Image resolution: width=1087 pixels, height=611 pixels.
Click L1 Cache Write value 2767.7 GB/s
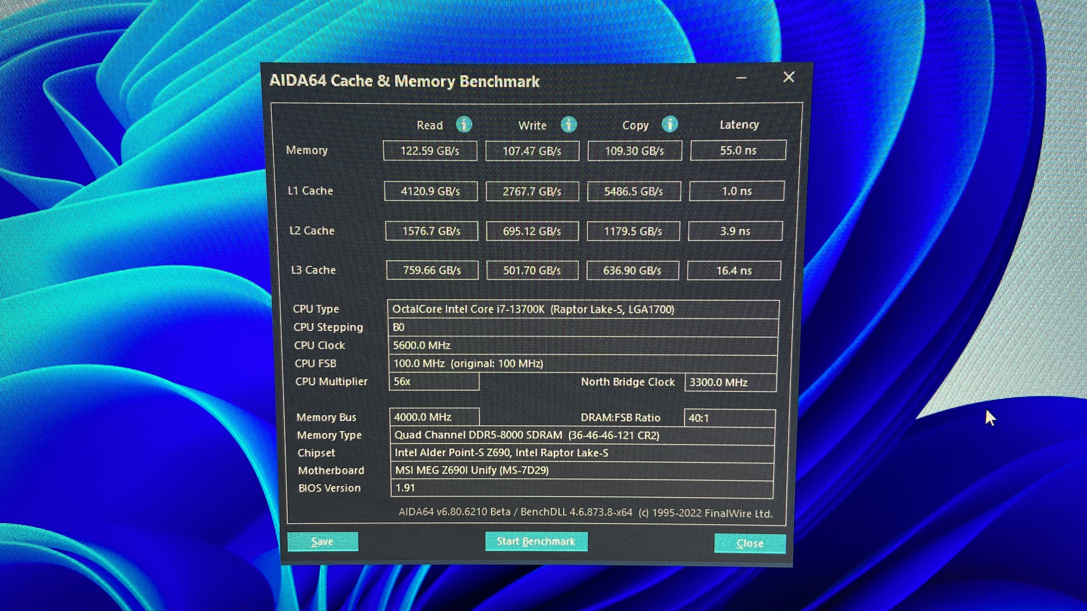[532, 191]
